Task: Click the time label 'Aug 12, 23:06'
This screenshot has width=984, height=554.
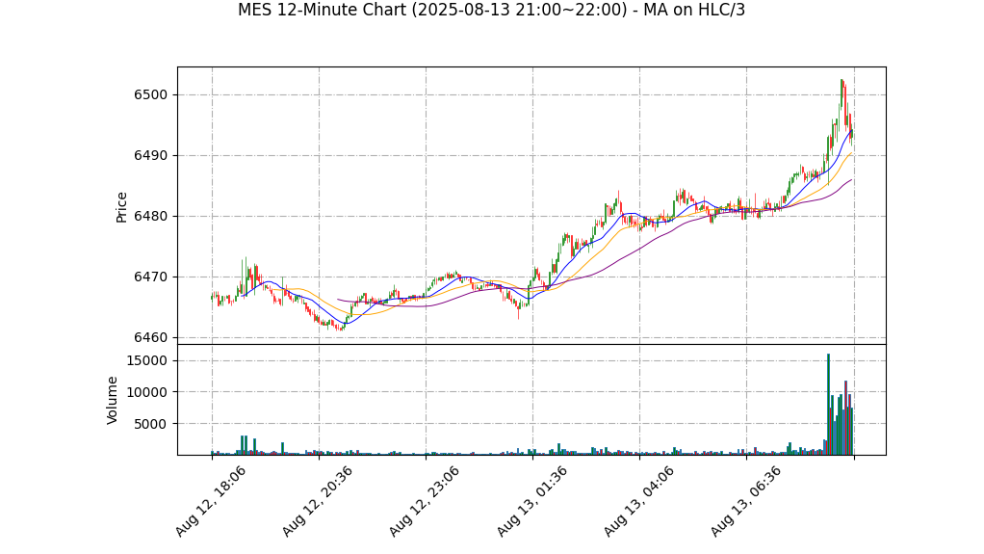Action: (x=425, y=501)
